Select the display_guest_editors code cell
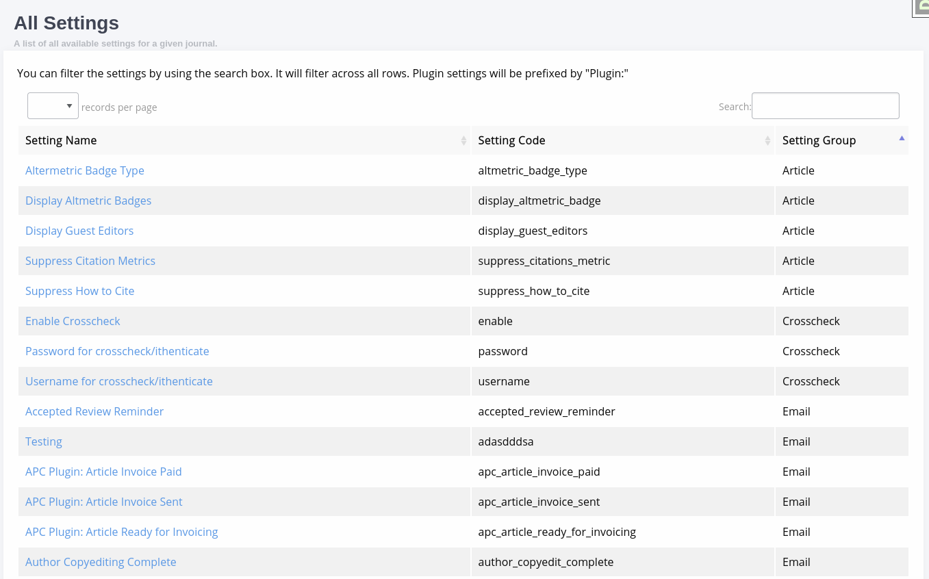The height and width of the screenshot is (579, 929). pos(623,231)
